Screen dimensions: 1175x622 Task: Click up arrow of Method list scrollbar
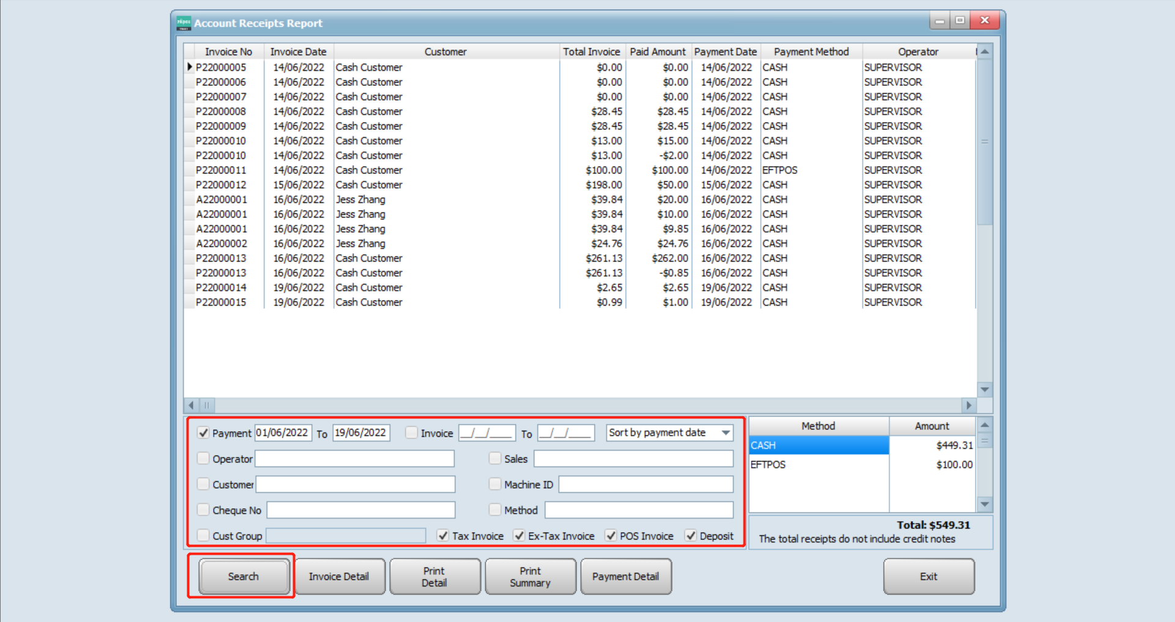point(985,425)
